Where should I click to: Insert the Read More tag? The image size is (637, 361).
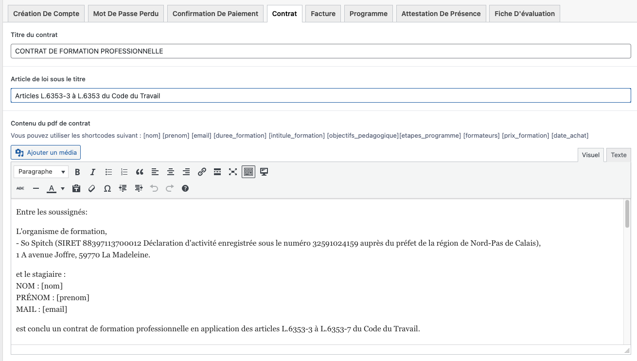217,172
